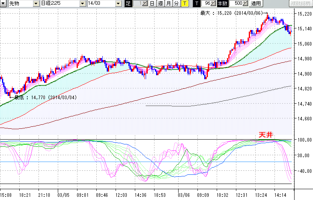
Task: Click the 03/06 date on time axis
Action: pyautogui.click(x=181, y=195)
